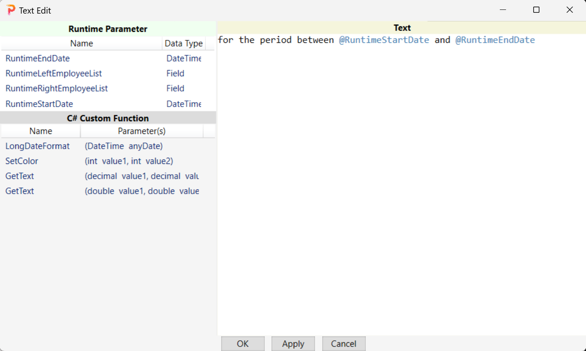Click the Text Edit app logo icon
Image resolution: width=586 pixels, height=351 pixels.
[11, 10]
